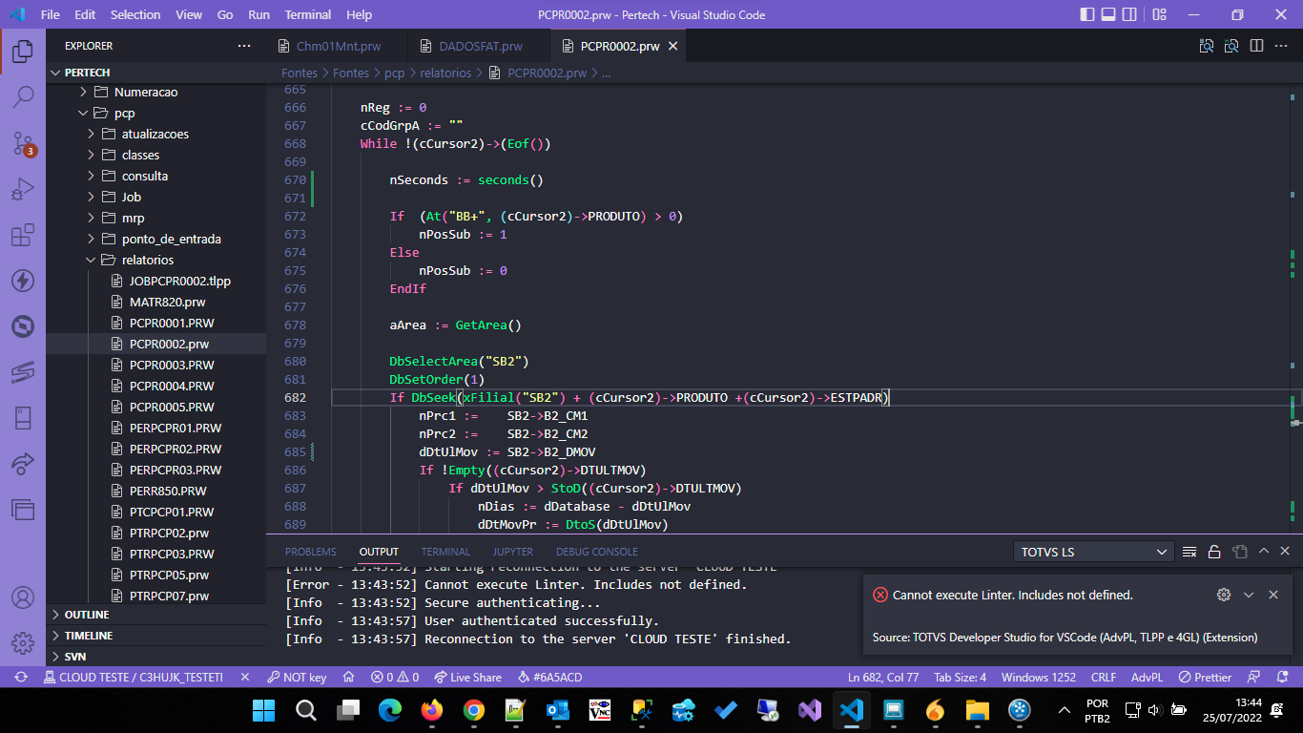Open the TOTVS LS output channel dropdown

click(1093, 551)
